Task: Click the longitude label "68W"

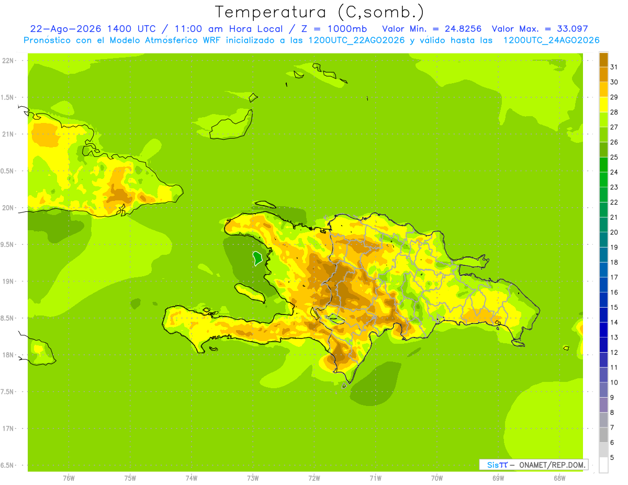Action: pyautogui.click(x=559, y=478)
